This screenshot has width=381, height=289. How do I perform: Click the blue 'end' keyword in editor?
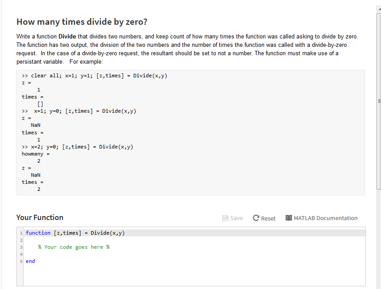coord(30,261)
